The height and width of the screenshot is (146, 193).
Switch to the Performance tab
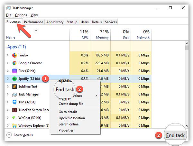click(33, 22)
